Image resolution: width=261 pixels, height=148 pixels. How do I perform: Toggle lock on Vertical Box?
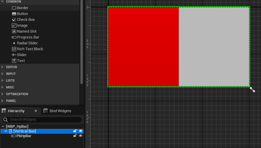click(x=75, y=131)
